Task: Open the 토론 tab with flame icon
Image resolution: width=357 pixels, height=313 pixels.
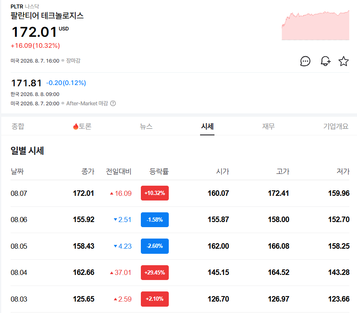Action: pyautogui.click(x=82, y=126)
